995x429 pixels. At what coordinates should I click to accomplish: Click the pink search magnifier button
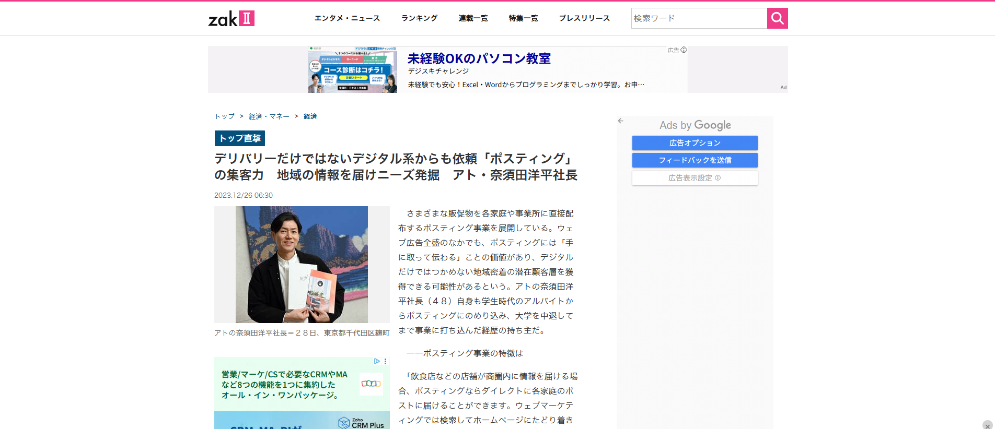tap(777, 18)
